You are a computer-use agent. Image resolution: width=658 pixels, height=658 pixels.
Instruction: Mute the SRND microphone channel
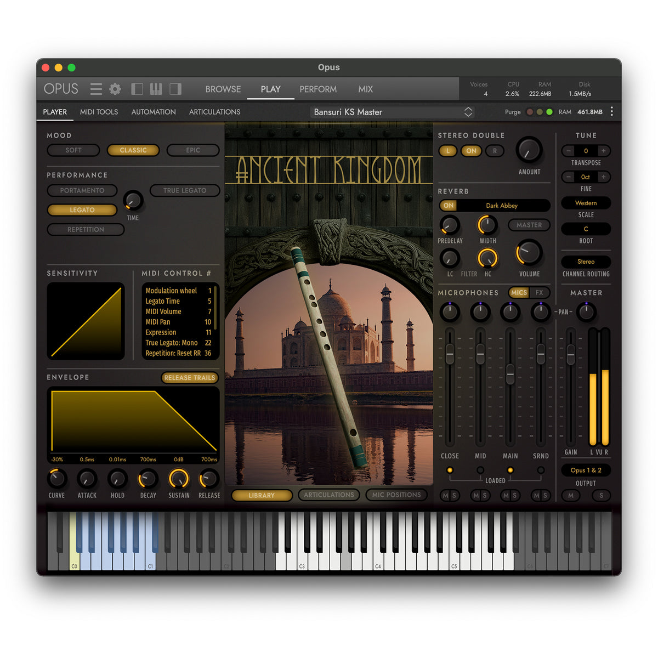point(536,495)
